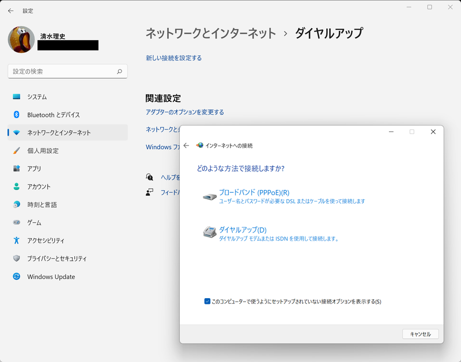
Task: Select ネットワークとインターネット in sidebar
Action: (67, 133)
